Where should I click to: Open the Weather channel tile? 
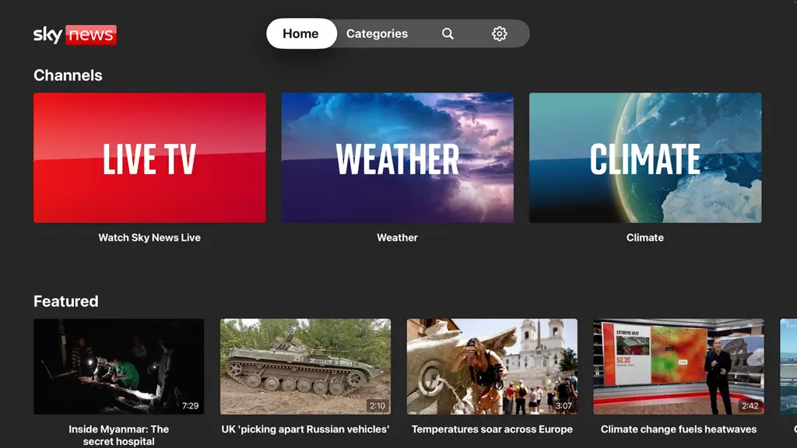coord(398,157)
